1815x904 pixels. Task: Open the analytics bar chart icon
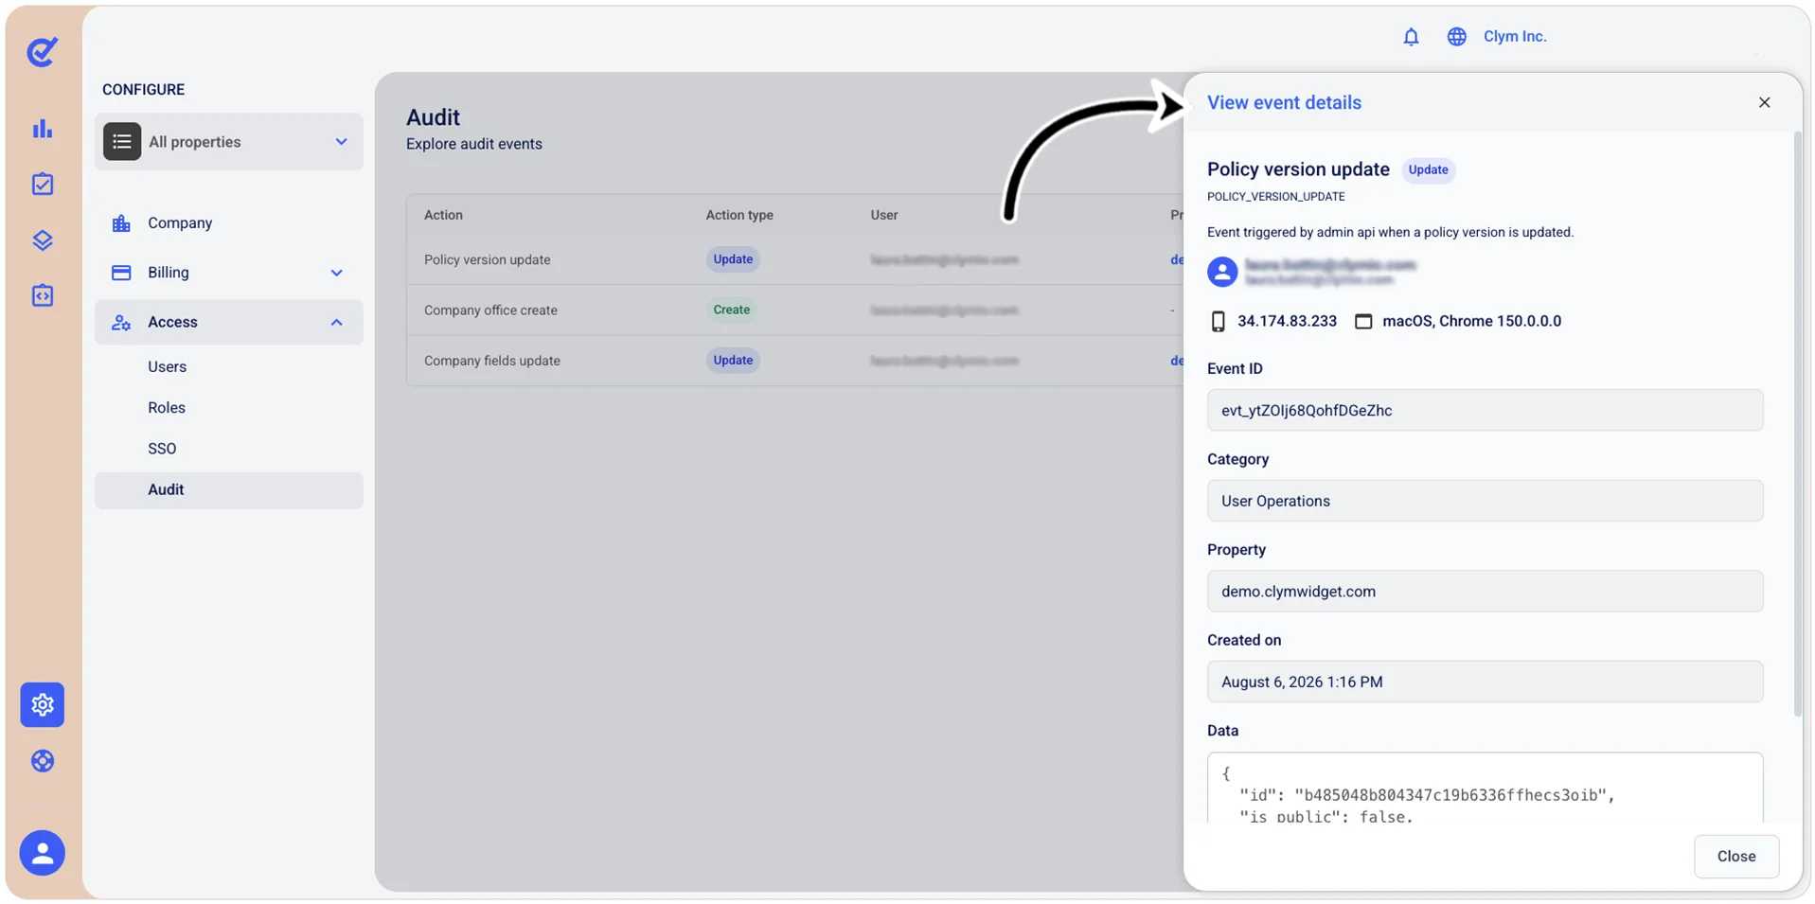click(43, 128)
